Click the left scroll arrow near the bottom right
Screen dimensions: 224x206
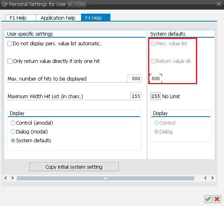(x=206, y=178)
